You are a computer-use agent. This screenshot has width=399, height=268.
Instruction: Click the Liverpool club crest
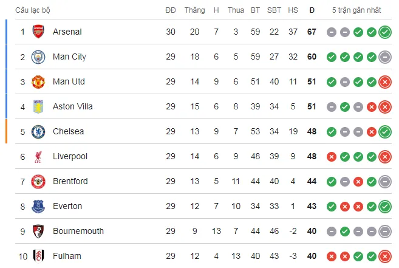tap(38, 156)
